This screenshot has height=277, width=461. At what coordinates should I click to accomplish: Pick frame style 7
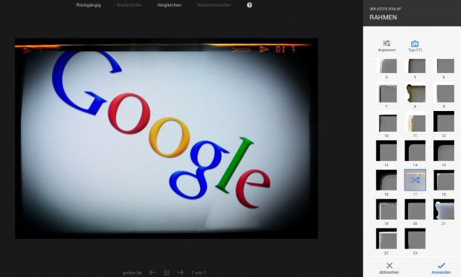tap(387, 92)
